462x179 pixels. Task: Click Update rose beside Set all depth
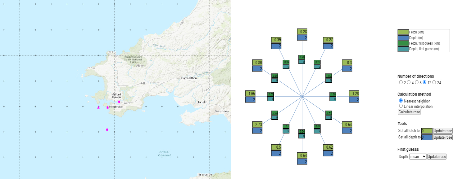[443, 137]
